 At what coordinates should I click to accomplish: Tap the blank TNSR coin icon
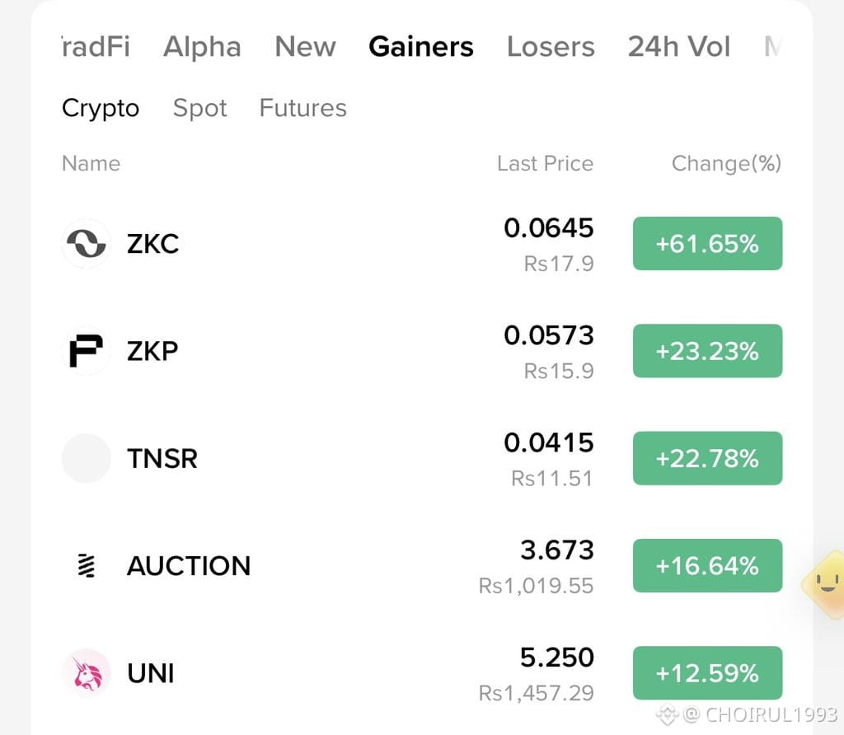86,458
